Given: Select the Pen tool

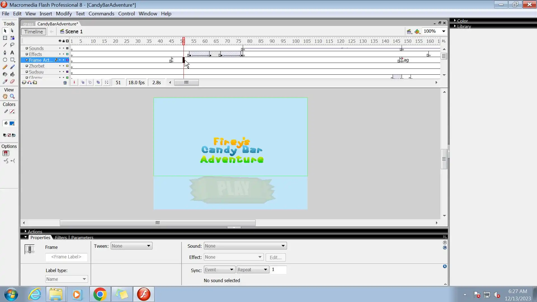Looking at the screenshot, I should click(x=5, y=52).
